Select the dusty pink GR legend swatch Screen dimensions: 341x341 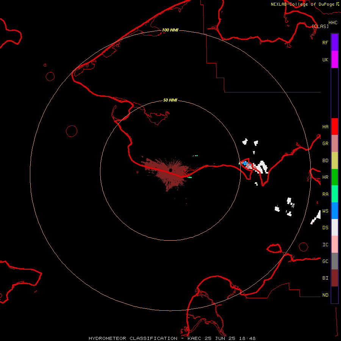335,144
